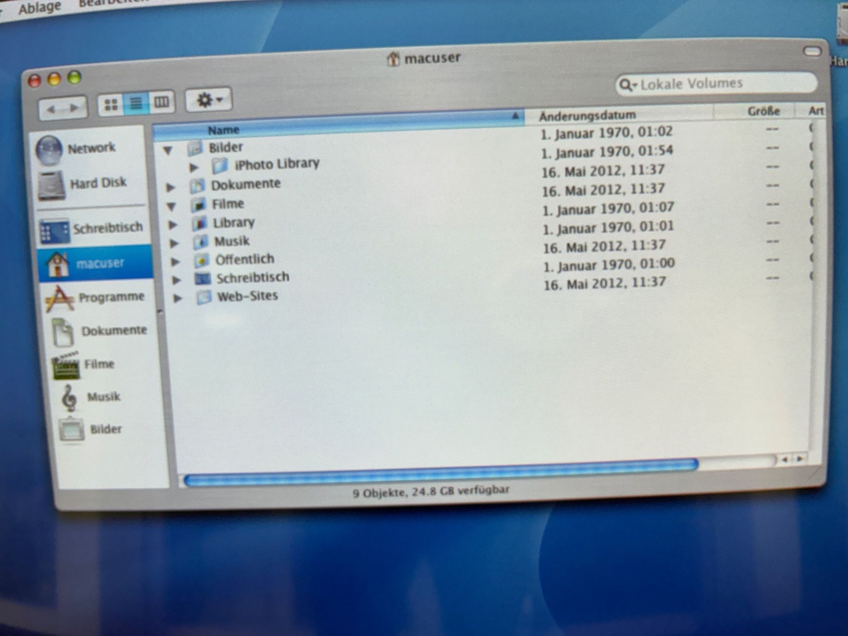Click the Library folder name
848x636 pixels.
(234, 222)
